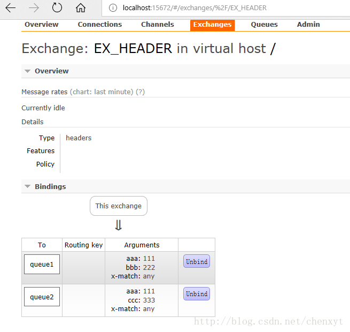Click the 'bbb: 222' argument of queue1
350x332 pixels.
(141, 267)
